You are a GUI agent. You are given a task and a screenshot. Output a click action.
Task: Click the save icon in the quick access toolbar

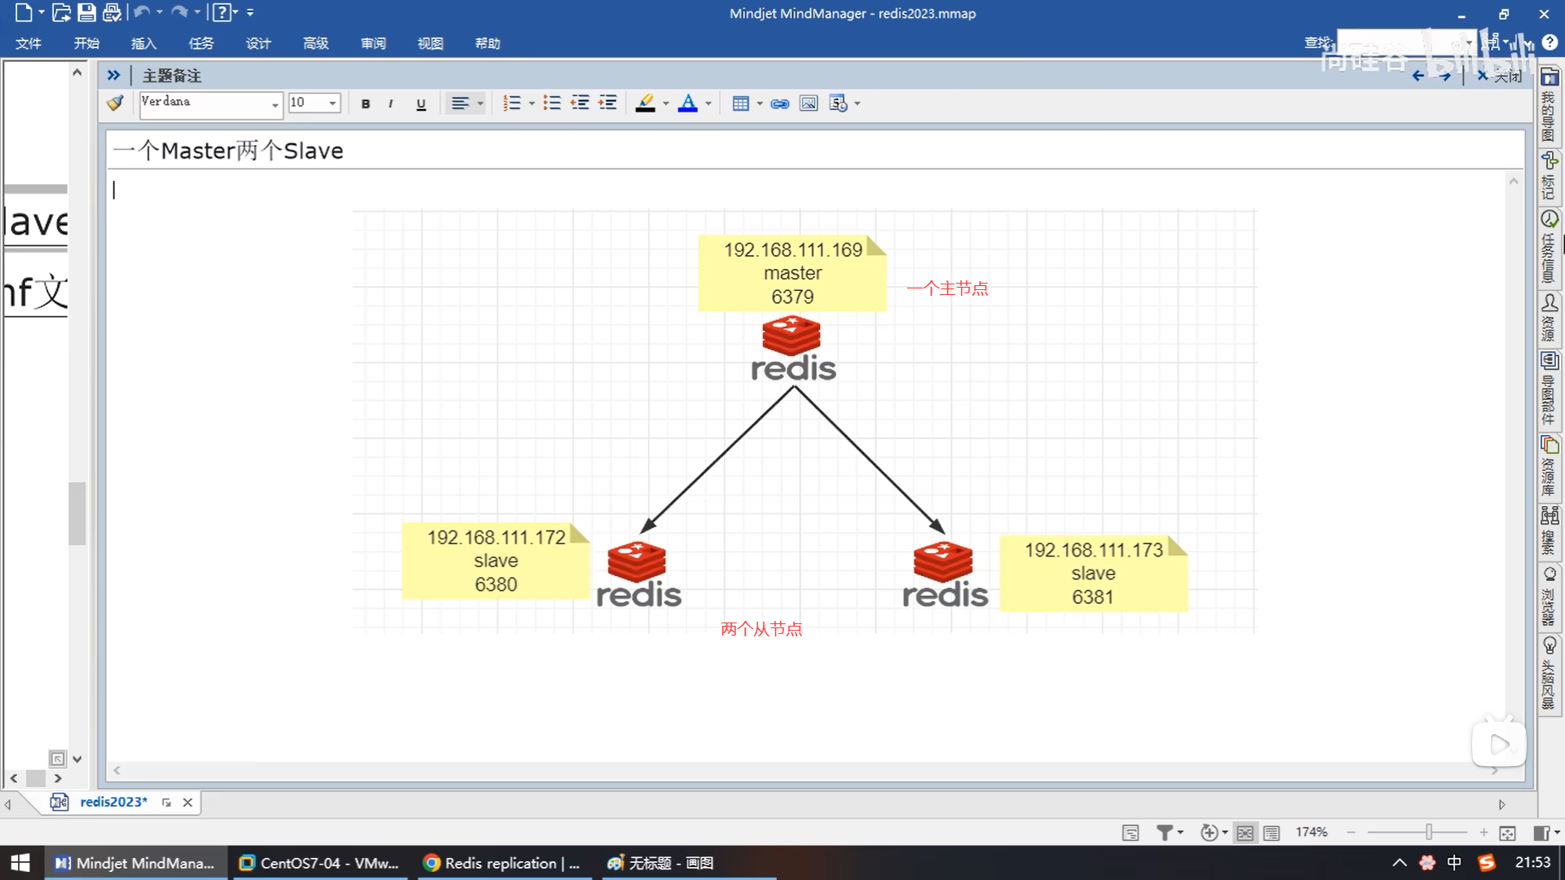point(86,12)
